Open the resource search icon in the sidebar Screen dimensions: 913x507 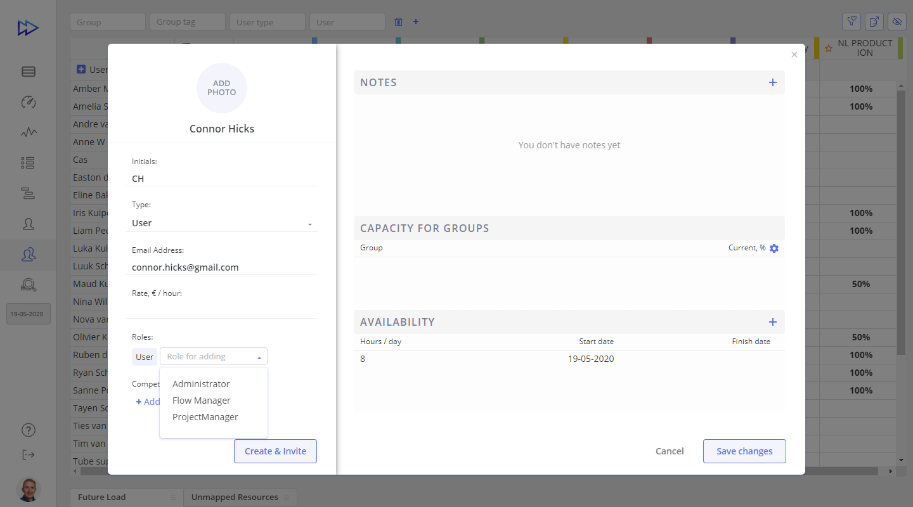[28, 285]
